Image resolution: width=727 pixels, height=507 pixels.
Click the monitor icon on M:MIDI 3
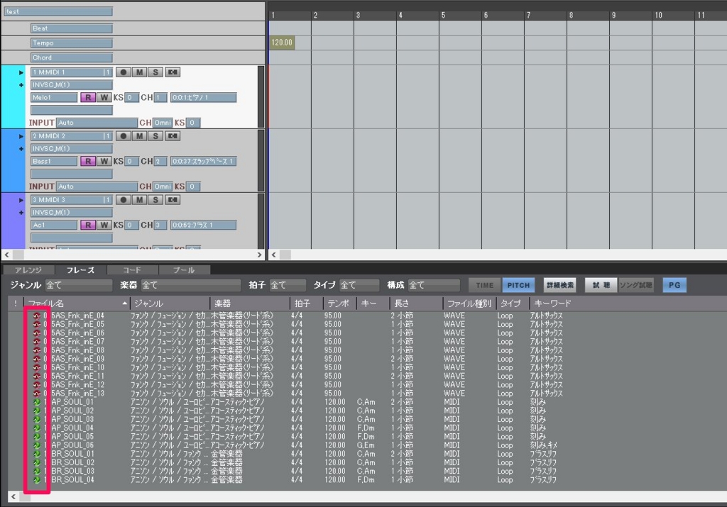pos(173,200)
